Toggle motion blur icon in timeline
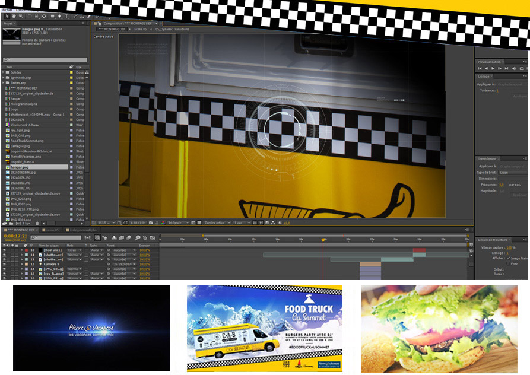Screen dimensions: 530x375 click(128, 238)
